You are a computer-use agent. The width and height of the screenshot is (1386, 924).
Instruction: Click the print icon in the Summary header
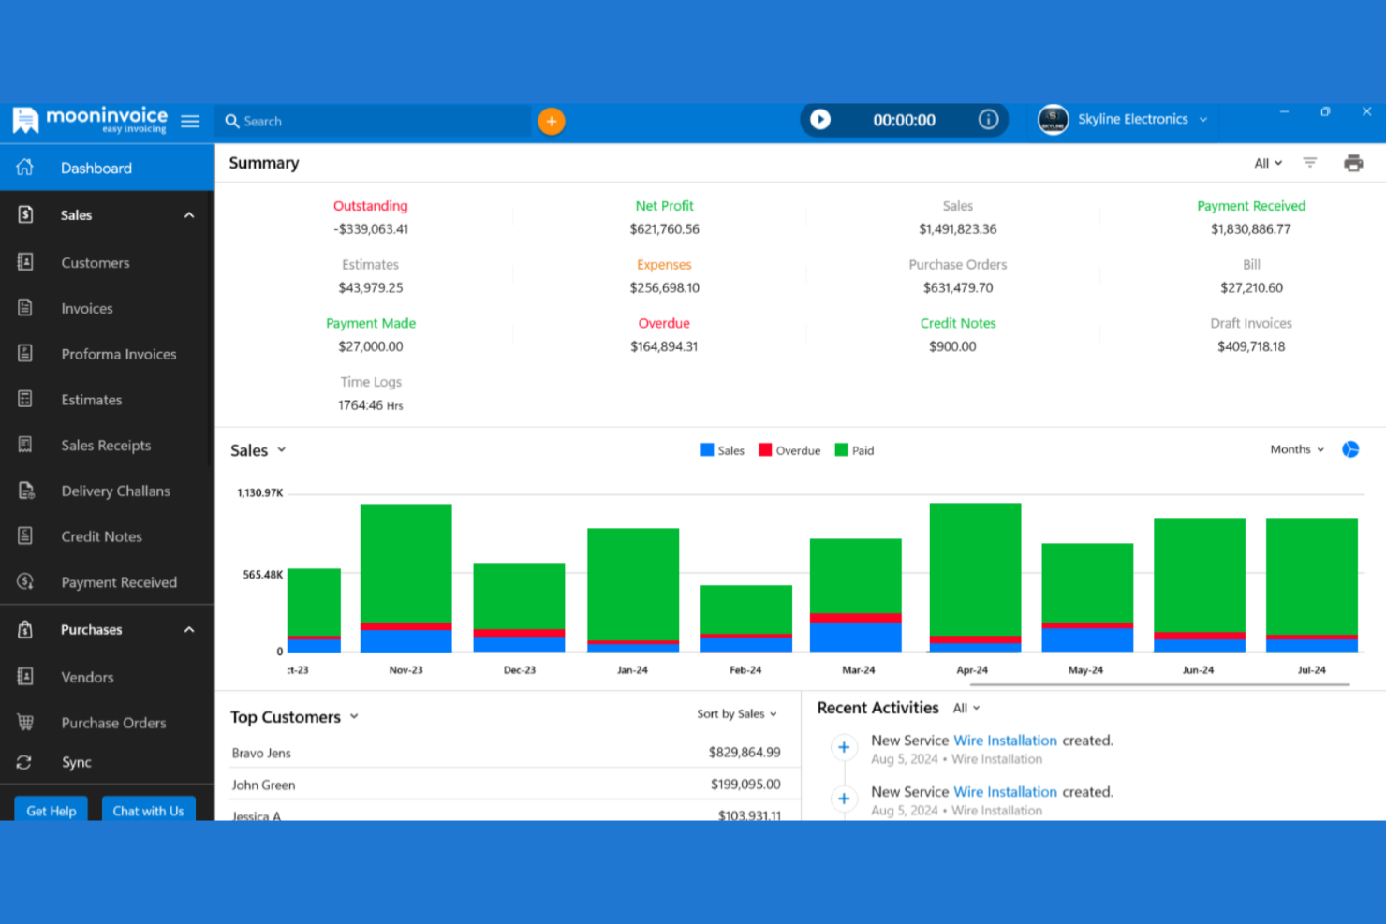click(x=1353, y=162)
